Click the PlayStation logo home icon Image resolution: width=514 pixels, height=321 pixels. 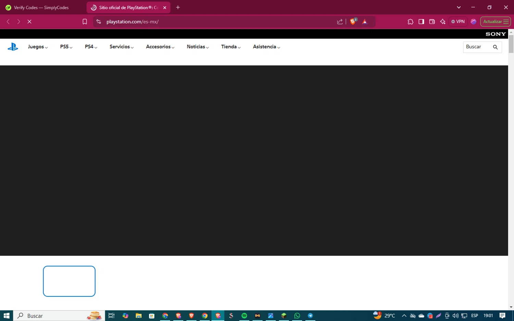tap(13, 47)
